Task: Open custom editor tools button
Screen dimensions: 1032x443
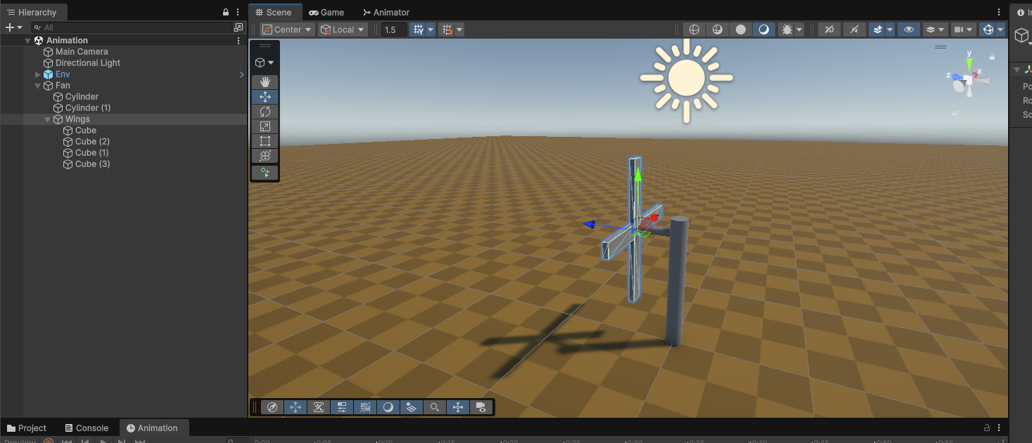Action: pyautogui.click(x=265, y=173)
